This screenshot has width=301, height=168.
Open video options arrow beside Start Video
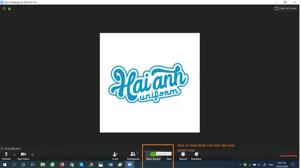point(32,155)
